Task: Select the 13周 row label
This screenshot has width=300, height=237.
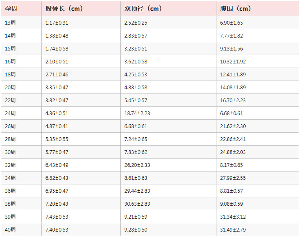Action: click(10, 23)
